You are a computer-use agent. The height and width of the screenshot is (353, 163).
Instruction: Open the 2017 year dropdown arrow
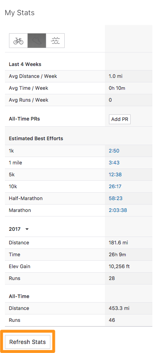click(x=27, y=229)
